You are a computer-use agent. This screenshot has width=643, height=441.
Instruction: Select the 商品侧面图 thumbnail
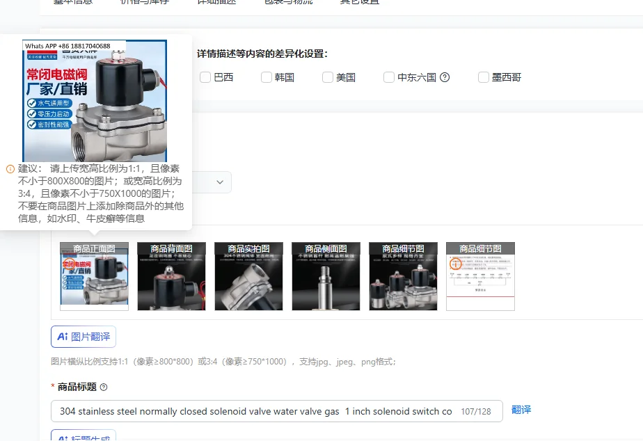tap(326, 276)
